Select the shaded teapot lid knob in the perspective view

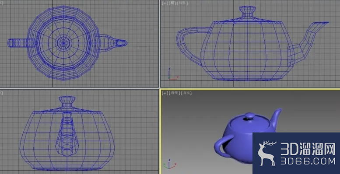pos(249,116)
